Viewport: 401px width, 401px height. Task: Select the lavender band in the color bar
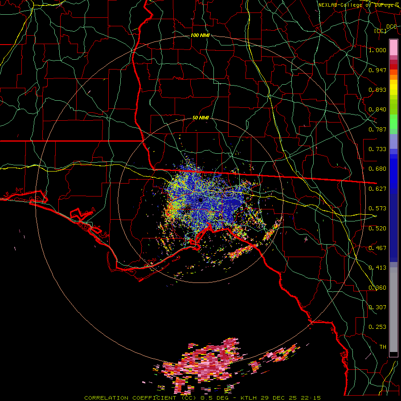point(393,141)
